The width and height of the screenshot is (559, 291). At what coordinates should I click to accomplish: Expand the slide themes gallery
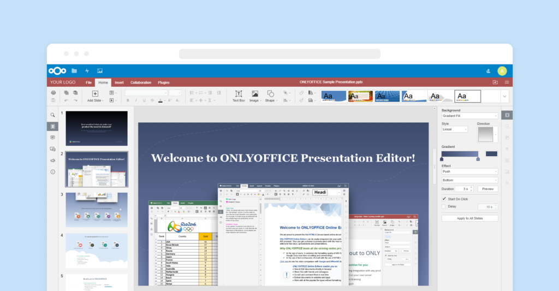click(504, 96)
